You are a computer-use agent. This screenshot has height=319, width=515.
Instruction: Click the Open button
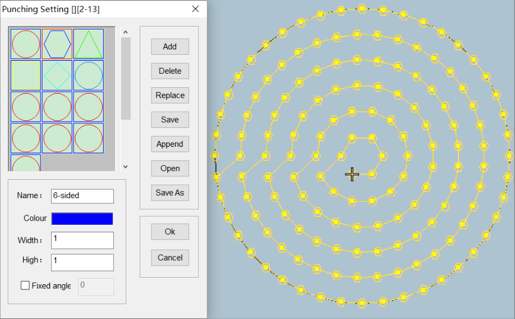(x=170, y=168)
